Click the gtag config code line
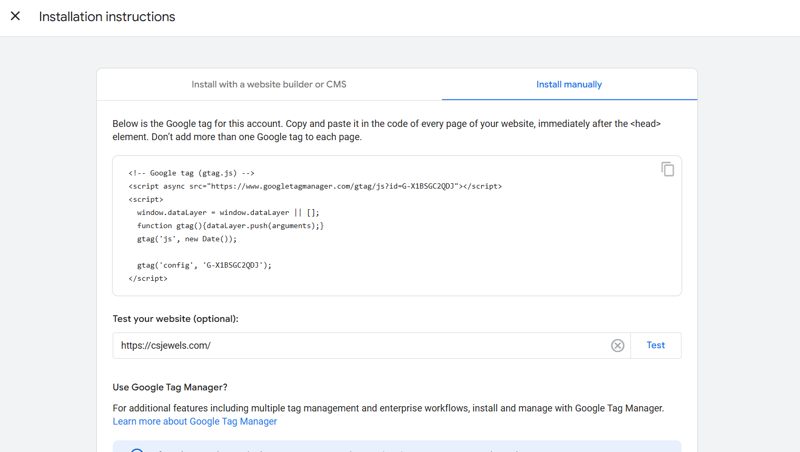This screenshot has width=800, height=452. point(204,265)
